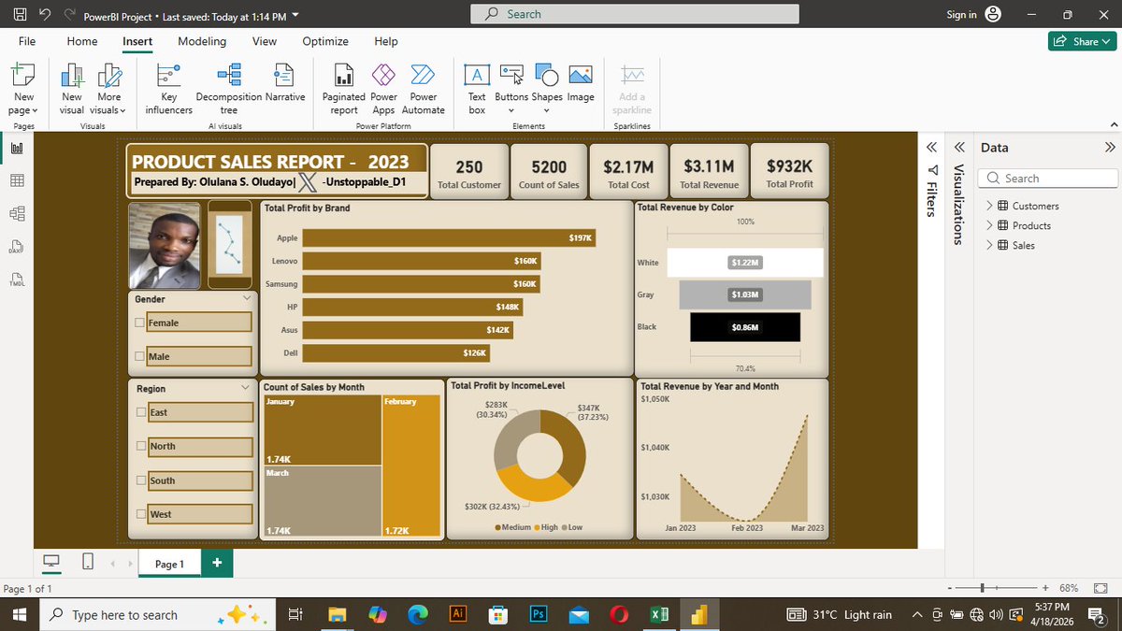Open Illustrator from the taskbar
Screen dimensions: 1122x631
pos(458,614)
